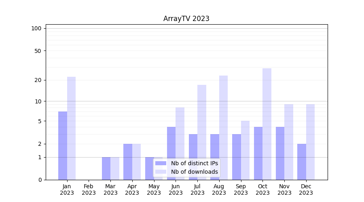Screen dimensions: 364x202
Task: Select the December 2023 distinct IPs bar
Action: (x=302, y=162)
